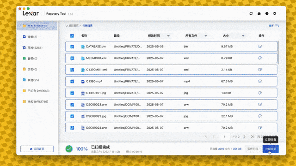This screenshot has width=296, height=166.
Task: Uncheck the C1390.mp4 checkbox
Action: tap(72, 82)
